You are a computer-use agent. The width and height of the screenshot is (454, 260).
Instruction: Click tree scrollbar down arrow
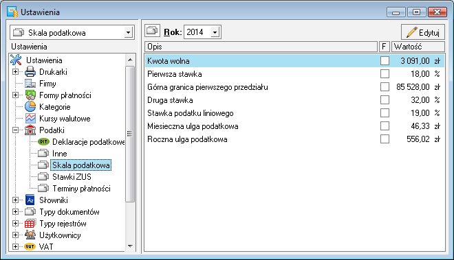(x=130, y=246)
